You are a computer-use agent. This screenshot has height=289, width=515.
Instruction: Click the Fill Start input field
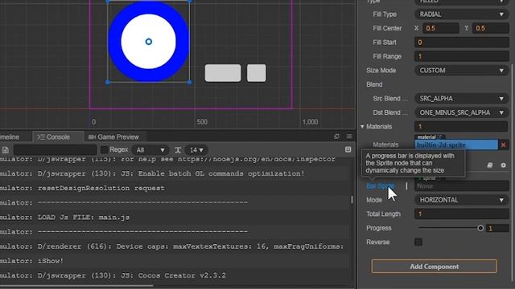[461, 43]
